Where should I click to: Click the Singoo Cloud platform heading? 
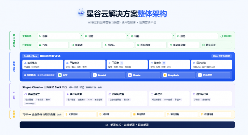tap(44, 87)
